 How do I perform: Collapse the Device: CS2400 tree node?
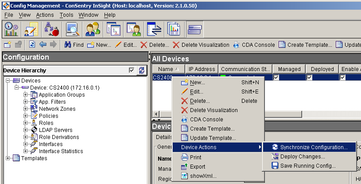[16, 88]
